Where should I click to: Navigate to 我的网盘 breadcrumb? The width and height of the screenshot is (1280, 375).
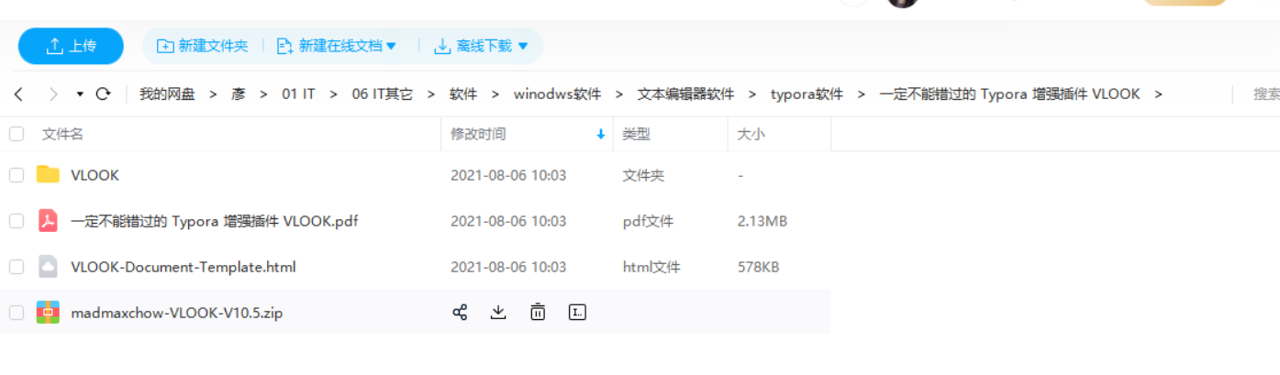167,94
